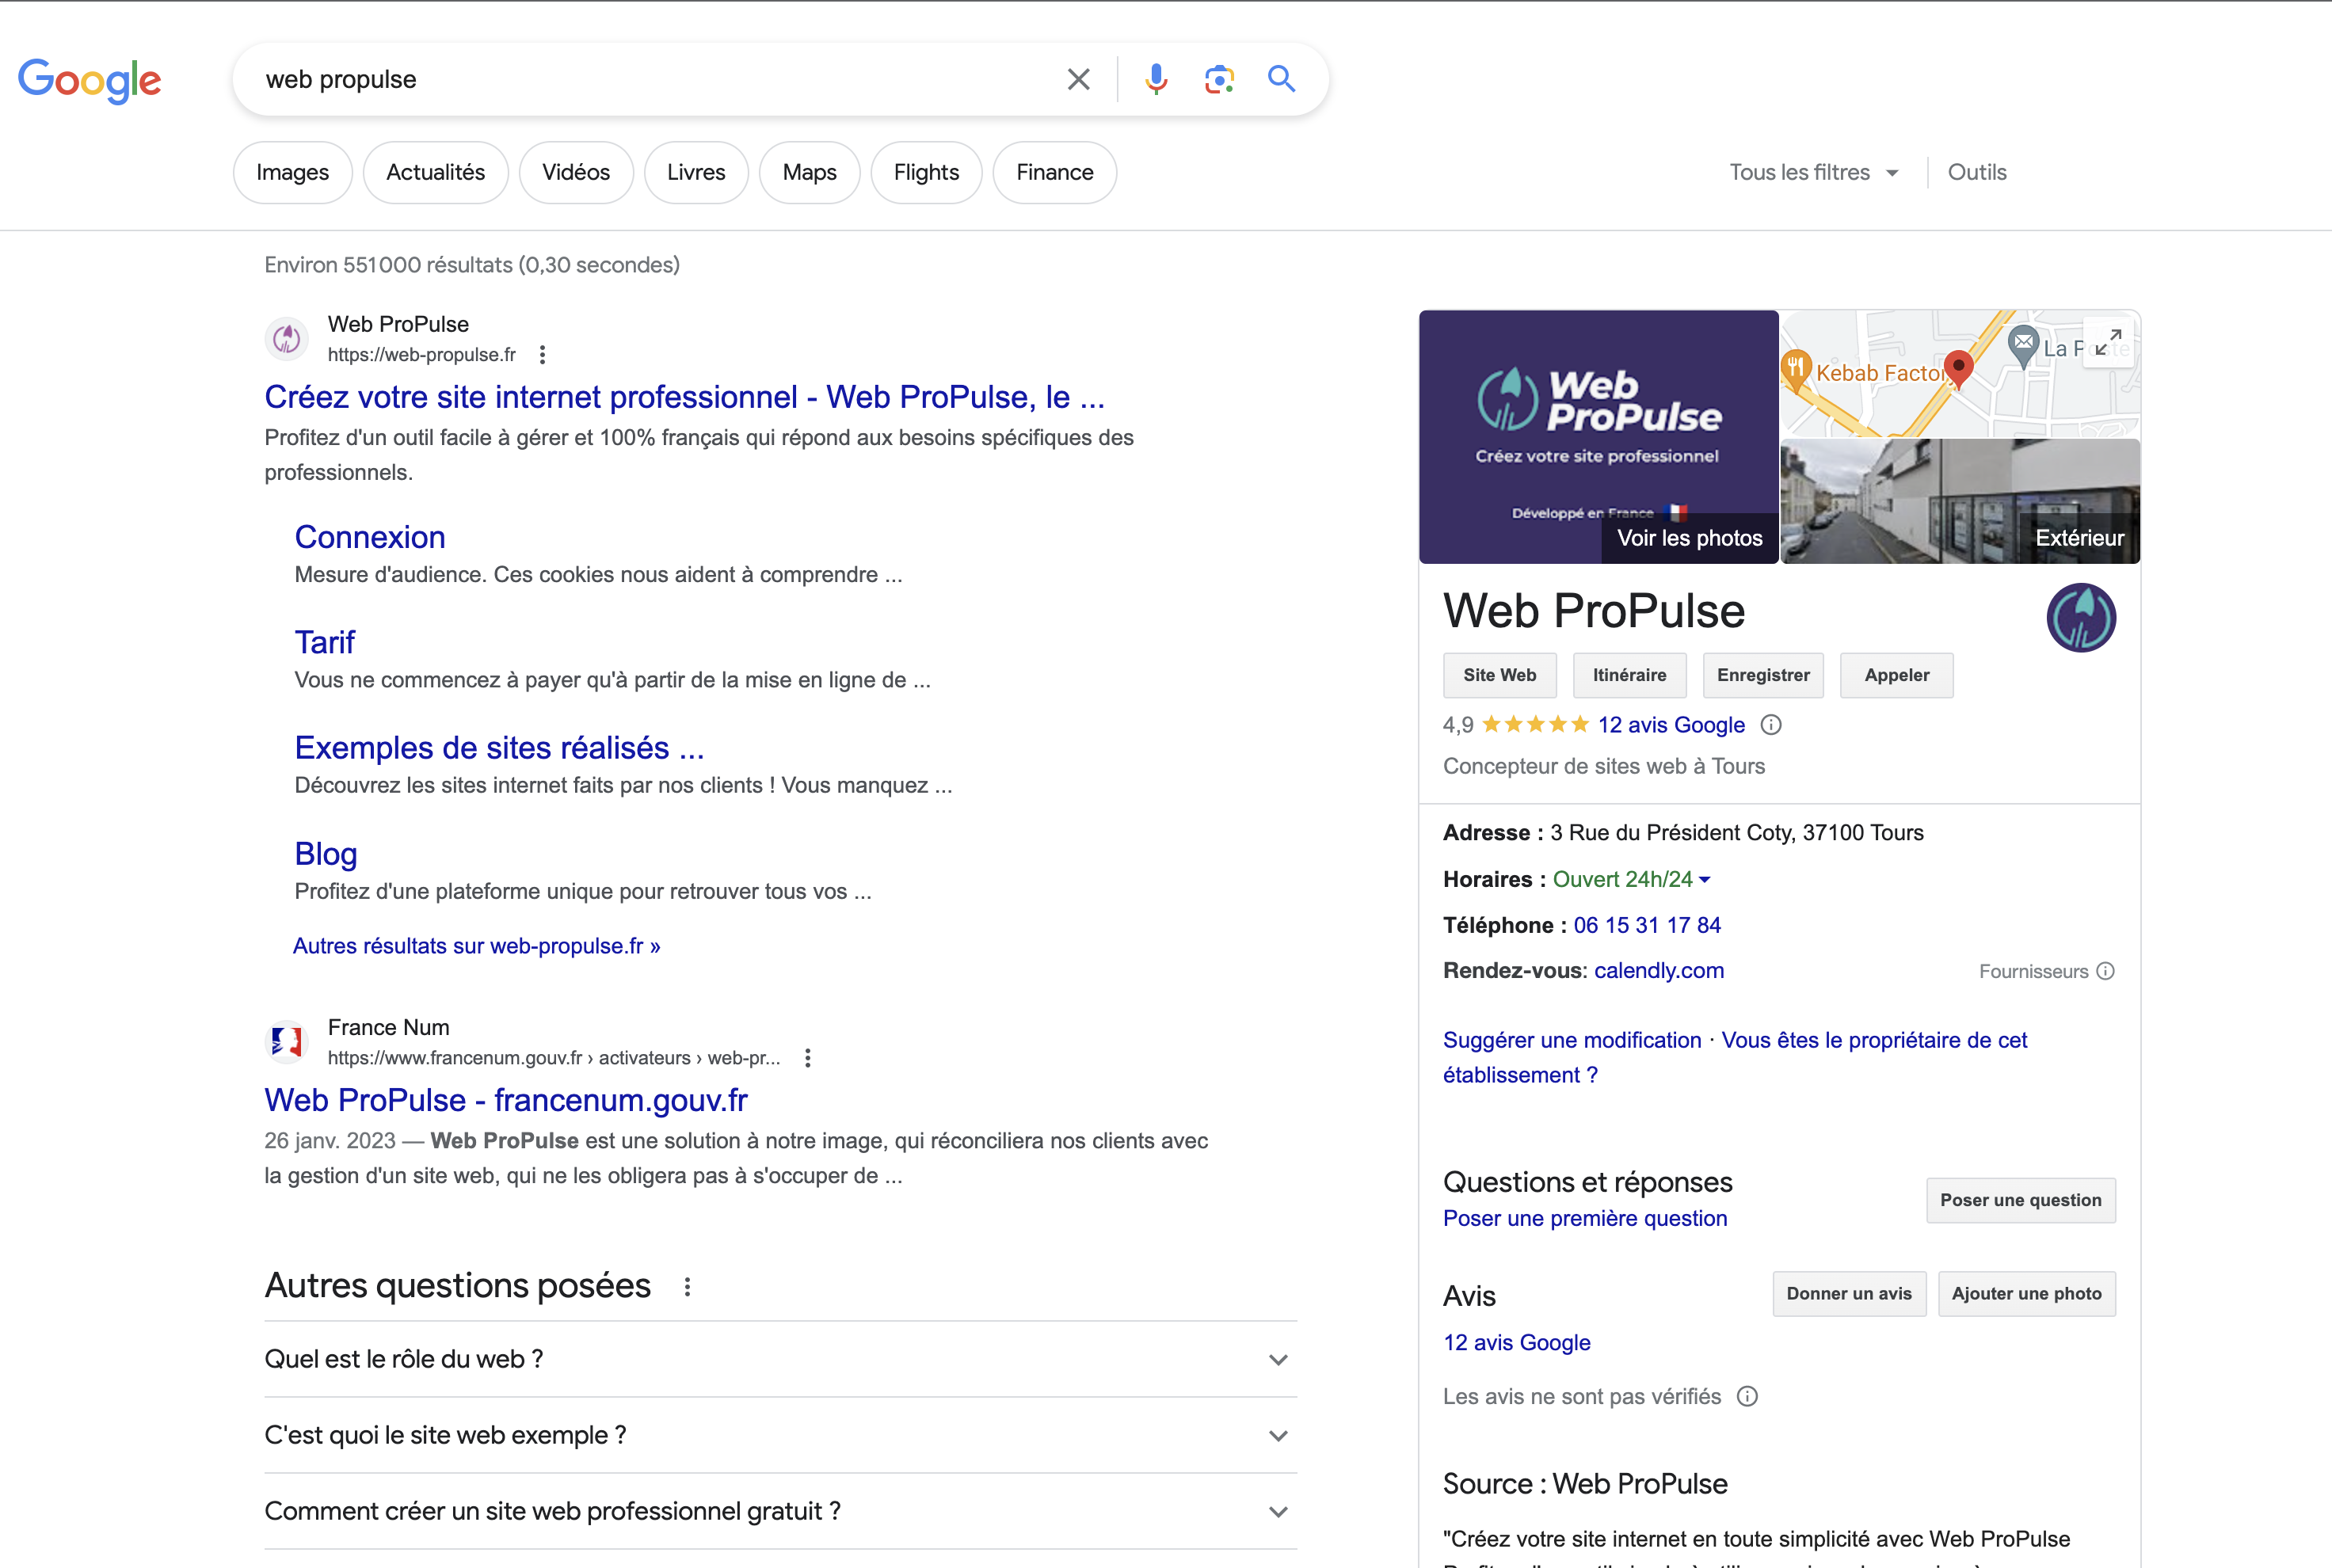This screenshot has height=1568, width=2332.
Task: Click info icon next to 12 avis Google
Action: 1771,725
